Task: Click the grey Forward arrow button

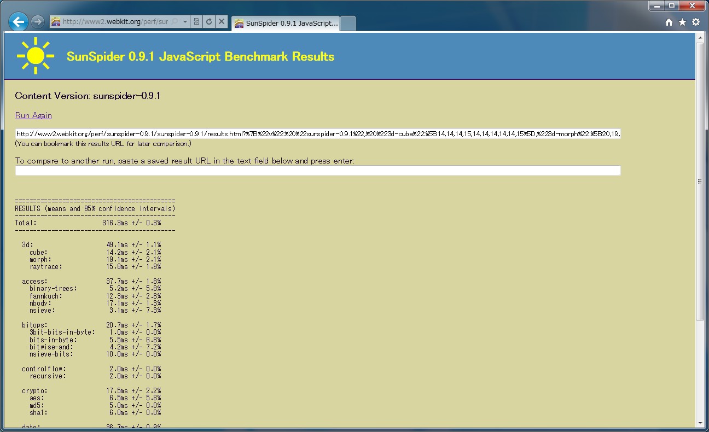Action: (x=37, y=22)
